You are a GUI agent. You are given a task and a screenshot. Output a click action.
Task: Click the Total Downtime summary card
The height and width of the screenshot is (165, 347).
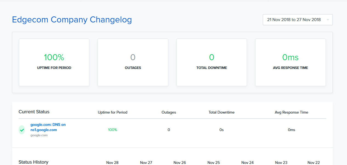coord(212,62)
